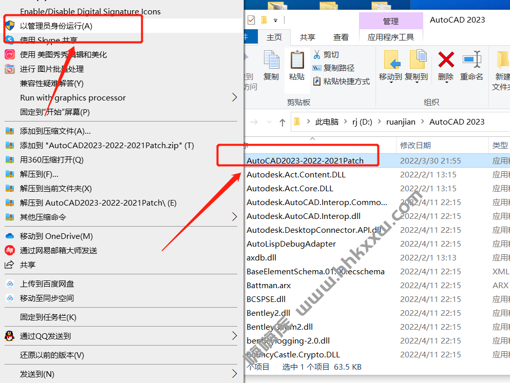Choose 兼容性疑难解答(Y) menu entry
The width and height of the screenshot is (510, 383).
pos(52,84)
